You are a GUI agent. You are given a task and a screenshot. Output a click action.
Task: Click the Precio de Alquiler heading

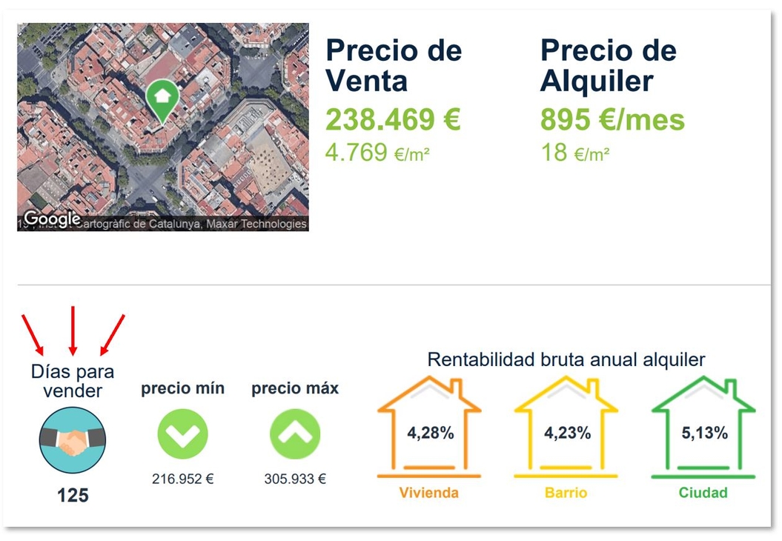(x=609, y=65)
